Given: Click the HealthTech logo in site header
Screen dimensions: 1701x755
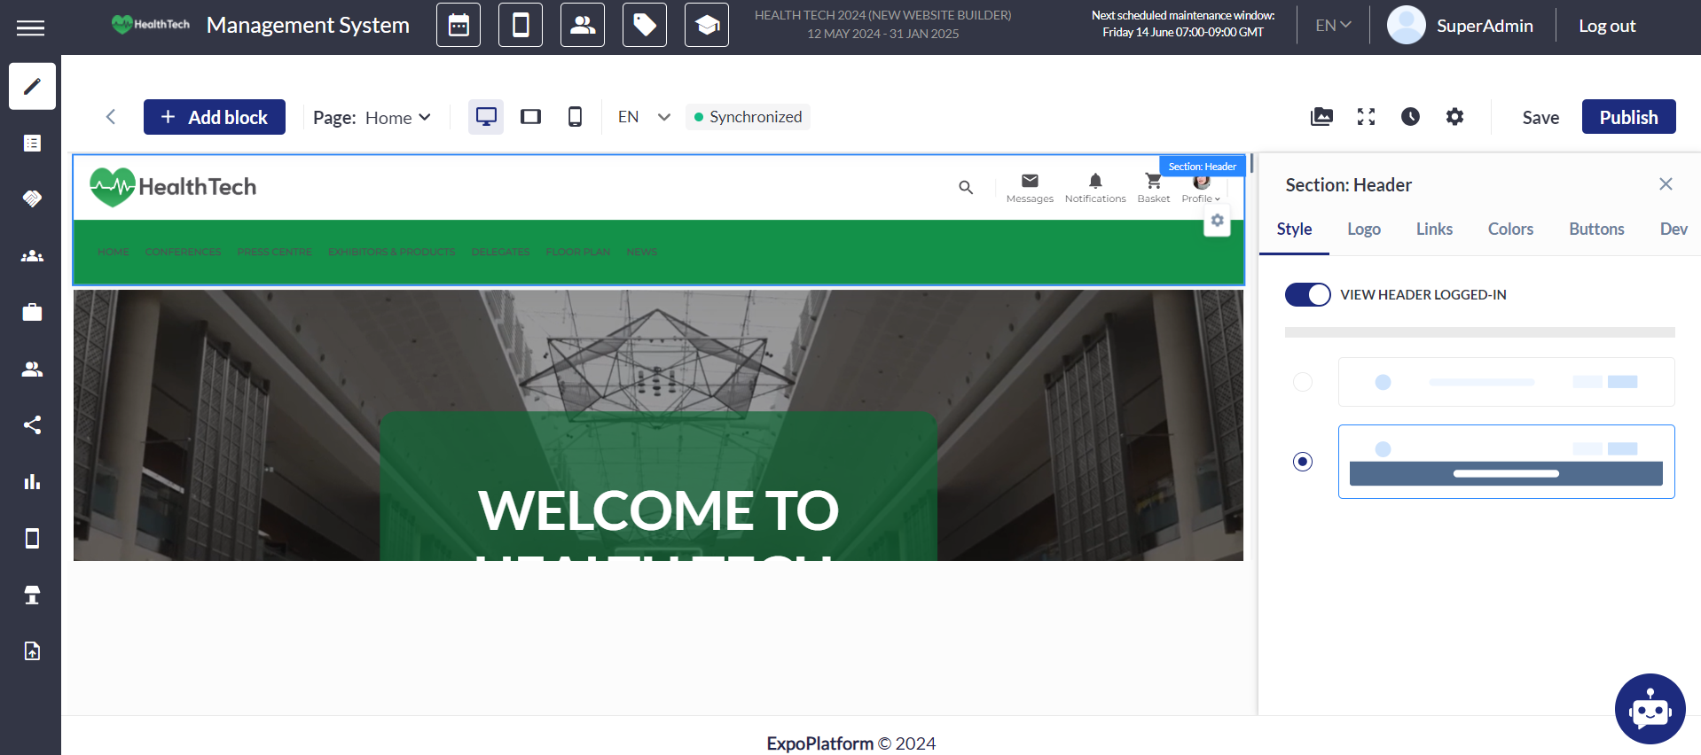Looking at the screenshot, I should [173, 187].
